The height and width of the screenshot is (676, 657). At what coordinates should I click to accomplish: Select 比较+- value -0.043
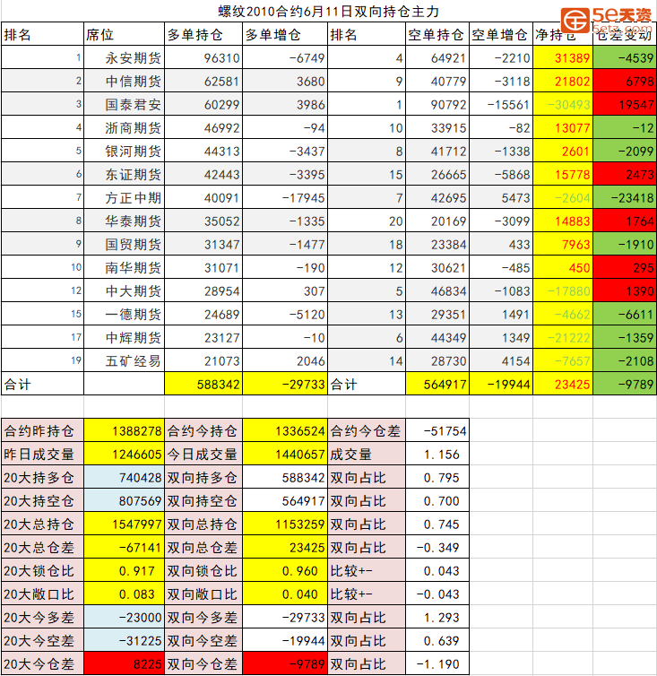click(437, 594)
